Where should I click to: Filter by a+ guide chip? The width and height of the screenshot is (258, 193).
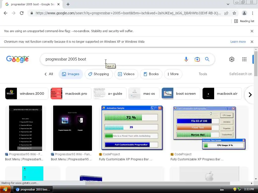[110, 93]
